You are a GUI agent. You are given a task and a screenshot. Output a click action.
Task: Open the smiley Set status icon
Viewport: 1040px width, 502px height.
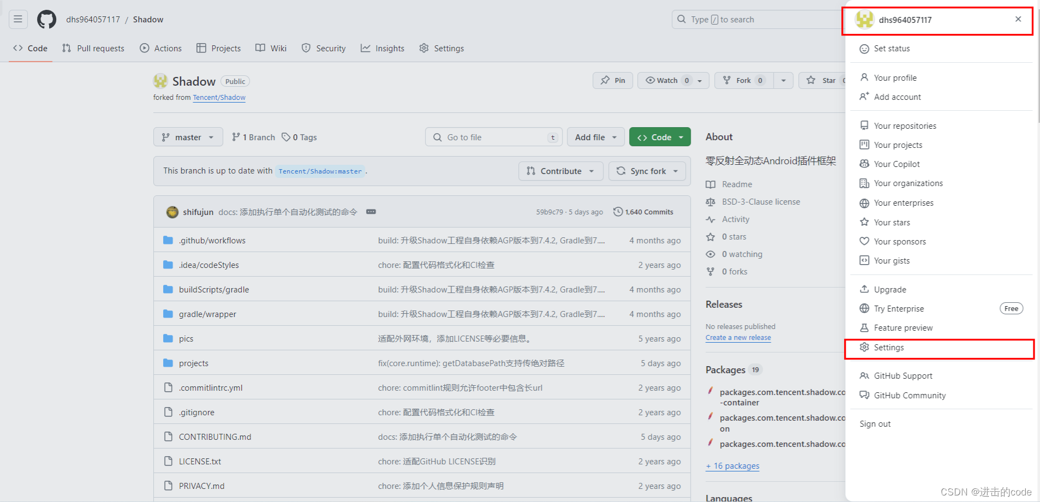864,49
